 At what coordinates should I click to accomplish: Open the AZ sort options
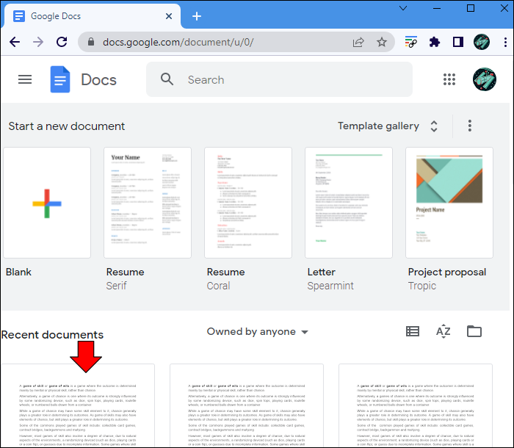[x=444, y=331]
